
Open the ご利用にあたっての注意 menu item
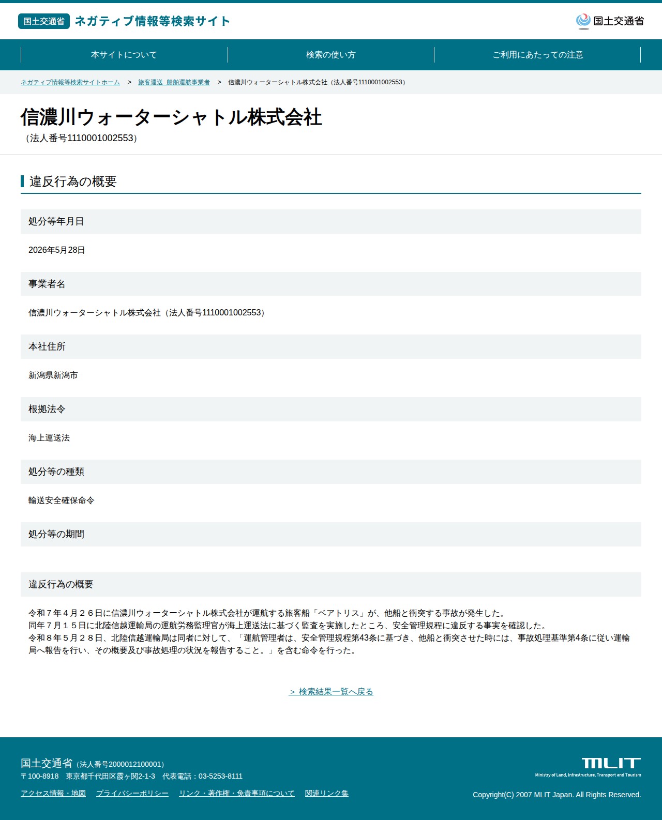[x=538, y=55]
